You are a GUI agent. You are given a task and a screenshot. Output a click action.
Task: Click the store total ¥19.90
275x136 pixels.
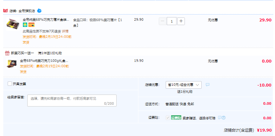click(x=264, y=130)
